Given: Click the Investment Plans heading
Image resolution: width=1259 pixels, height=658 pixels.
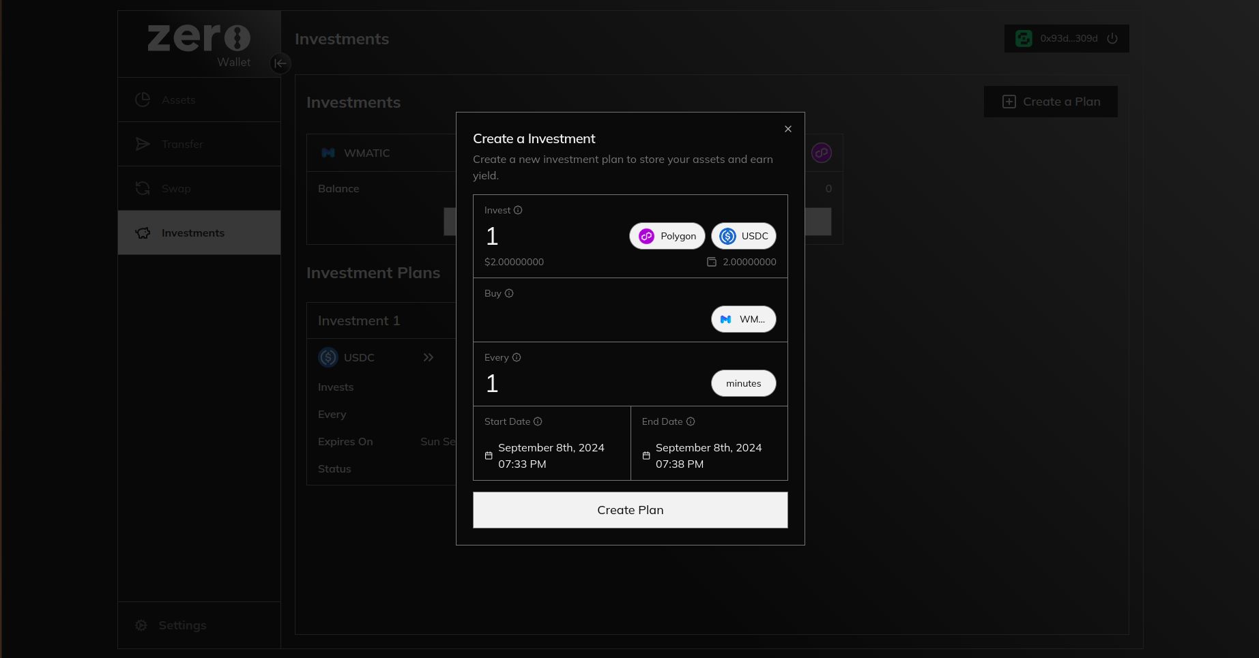Looking at the screenshot, I should 373,273.
